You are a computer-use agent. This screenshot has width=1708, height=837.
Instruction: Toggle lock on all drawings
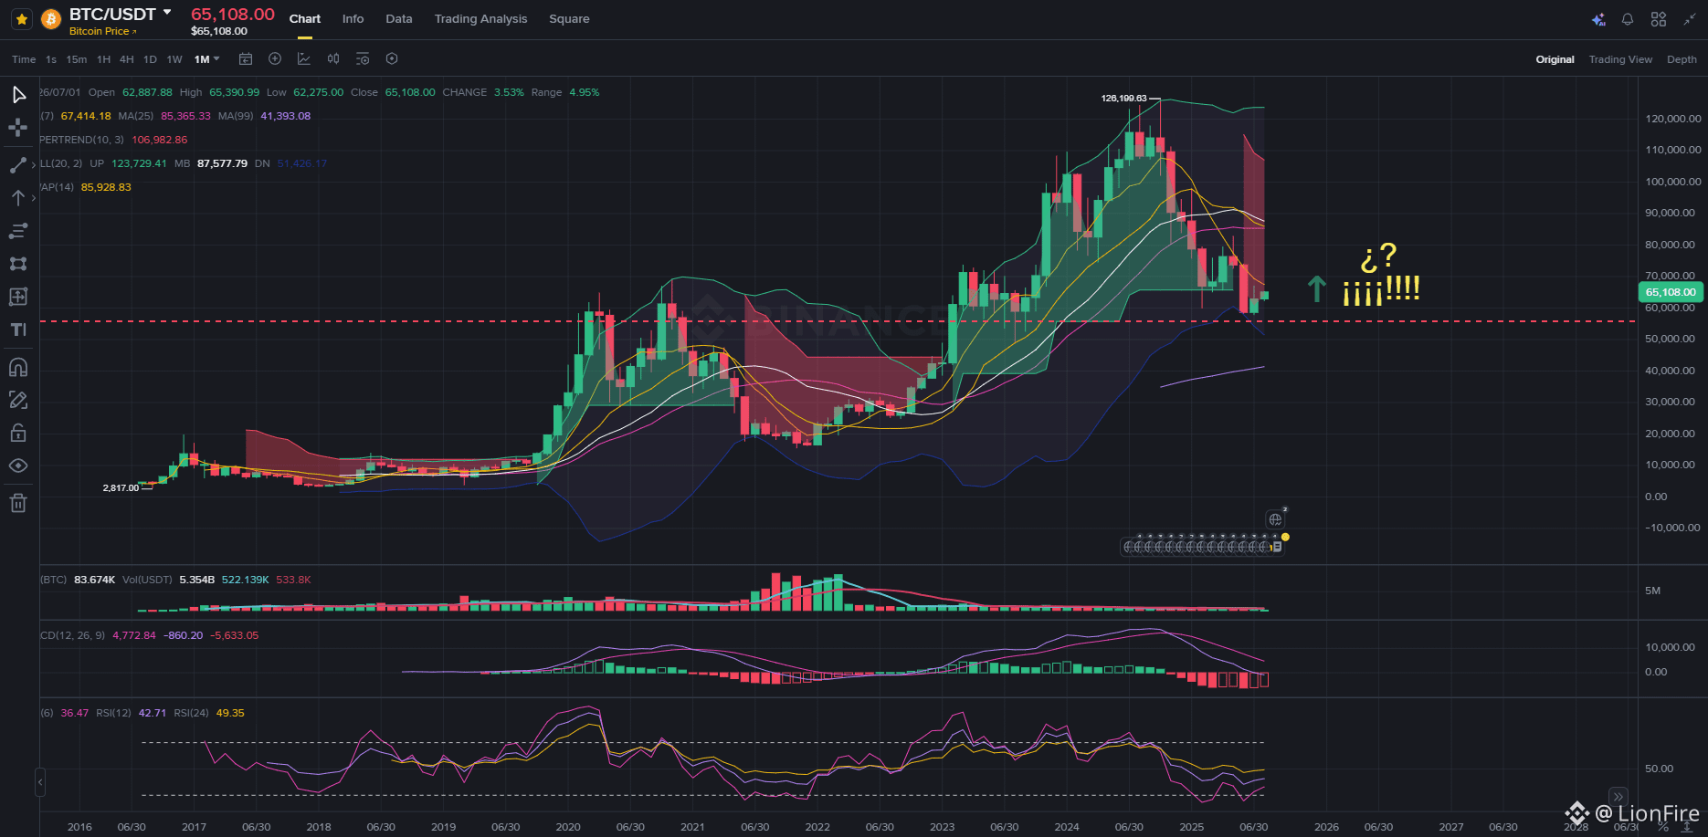click(x=18, y=433)
